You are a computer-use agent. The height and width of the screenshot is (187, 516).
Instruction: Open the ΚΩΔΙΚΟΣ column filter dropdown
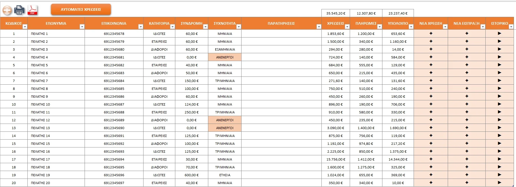point(25,27)
